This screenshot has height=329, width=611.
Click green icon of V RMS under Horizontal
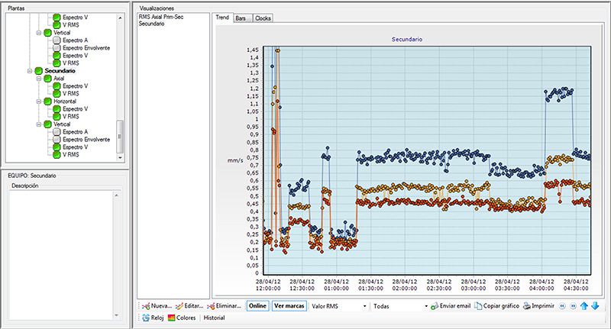(x=57, y=117)
